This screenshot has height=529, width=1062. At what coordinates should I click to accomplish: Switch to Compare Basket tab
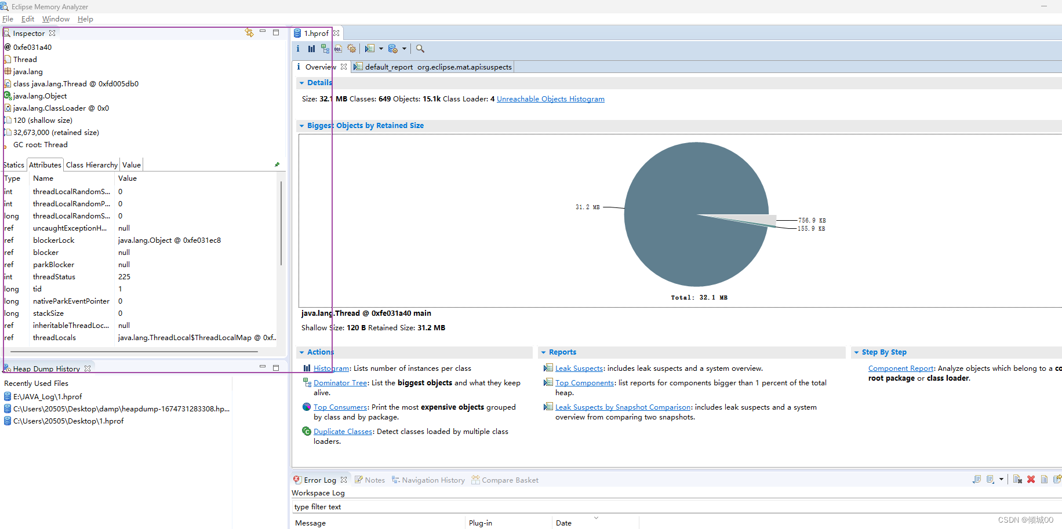point(505,480)
